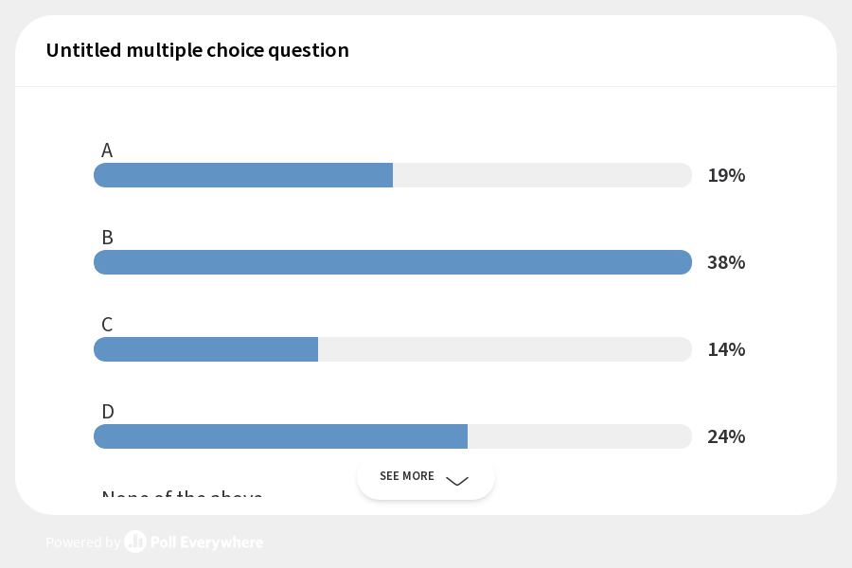Click the progress bar for option A
Image resolution: width=852 pixels, height=568 pixels.
[x=393, y=175]
